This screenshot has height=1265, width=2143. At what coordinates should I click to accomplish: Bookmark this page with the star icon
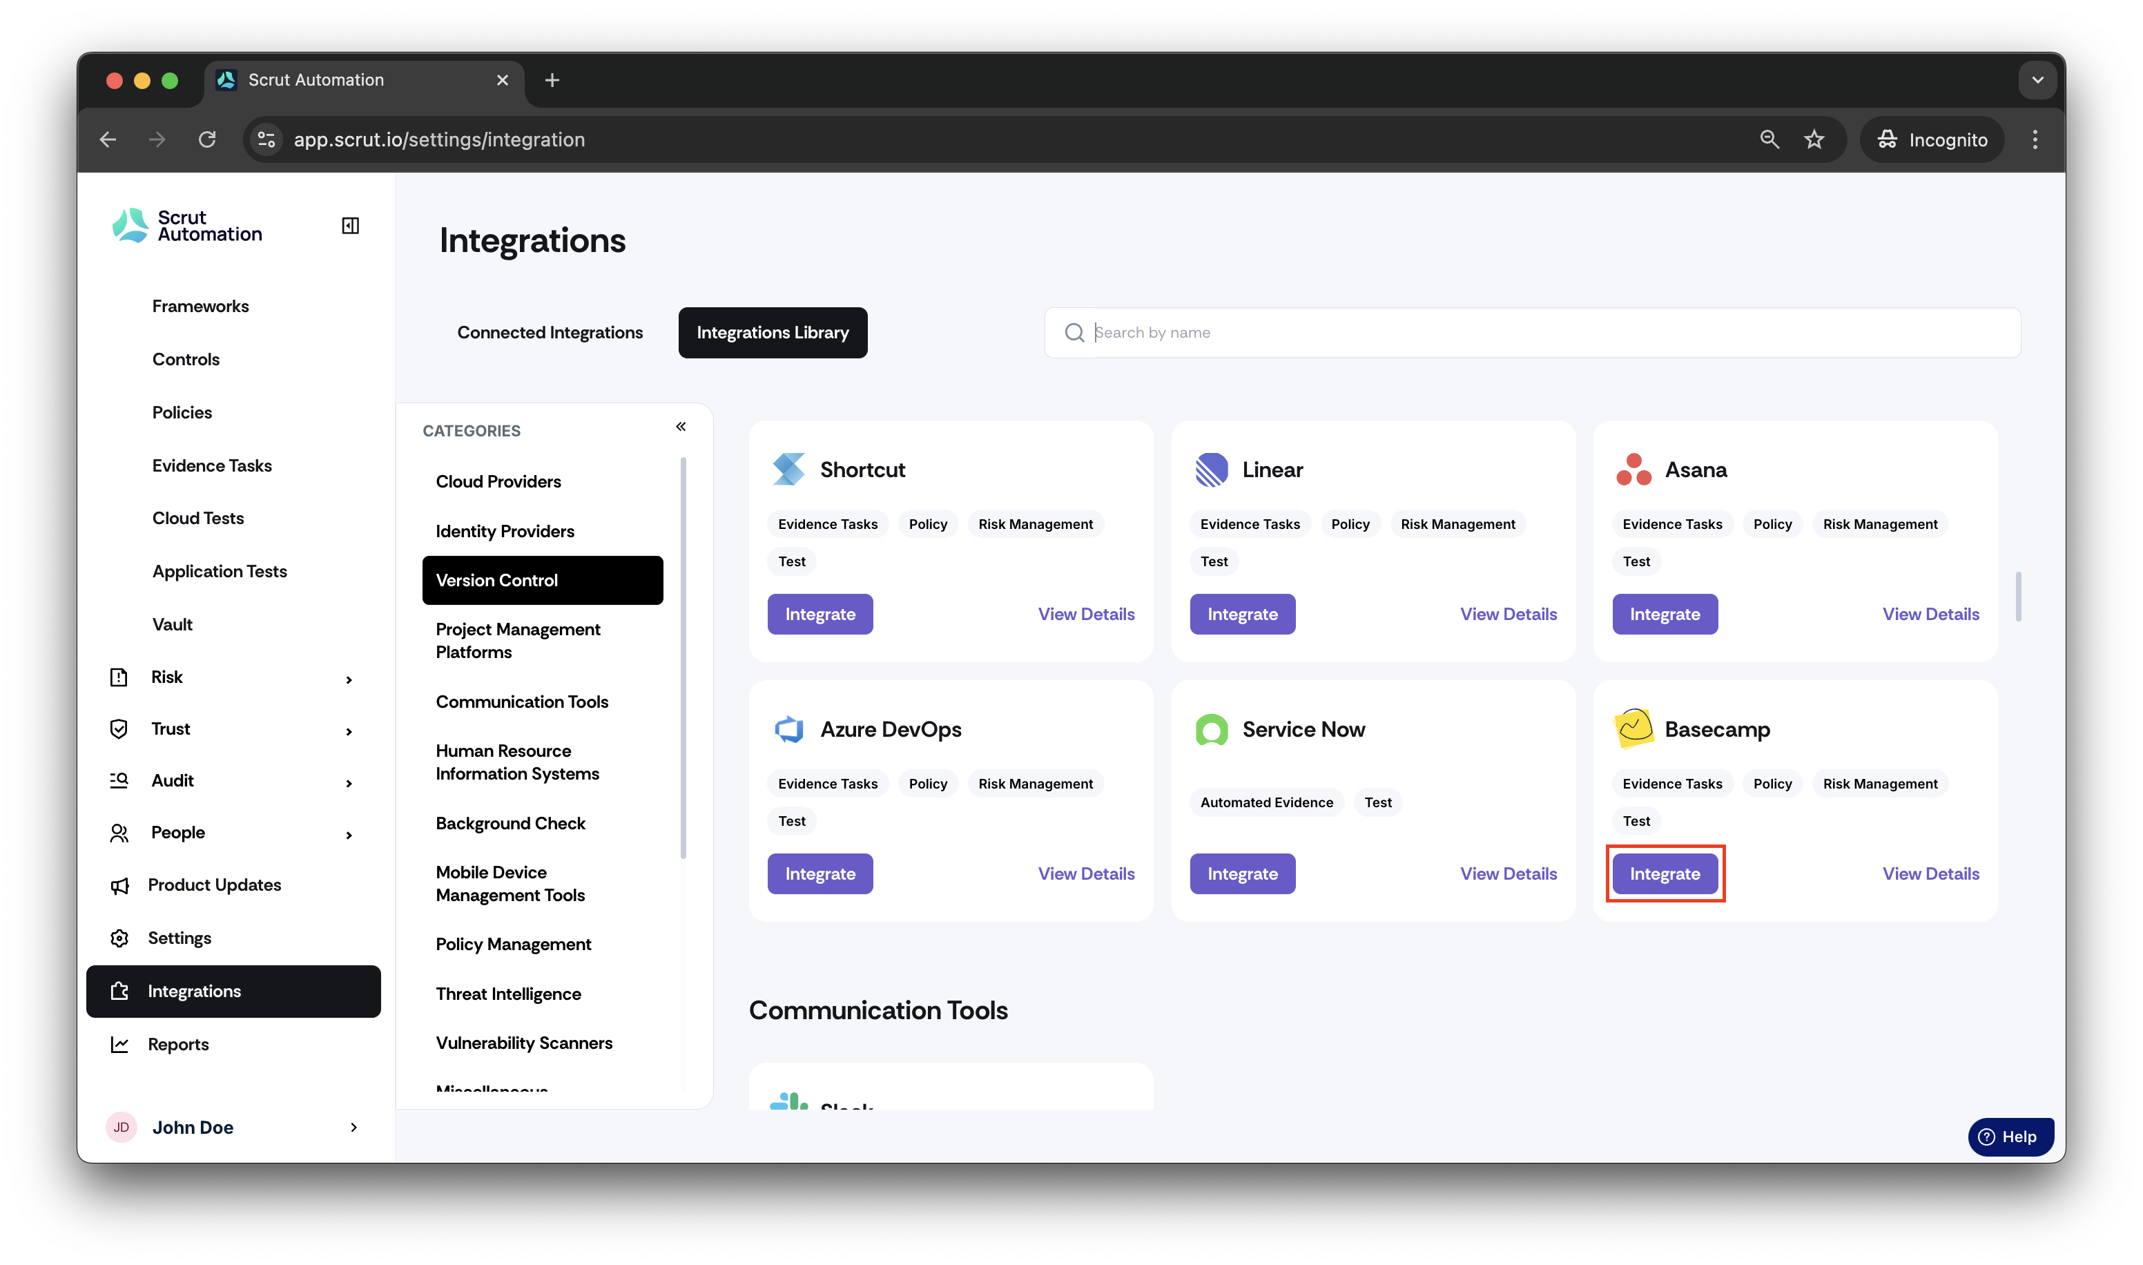pyautogui.click(x=1814, y=139)
